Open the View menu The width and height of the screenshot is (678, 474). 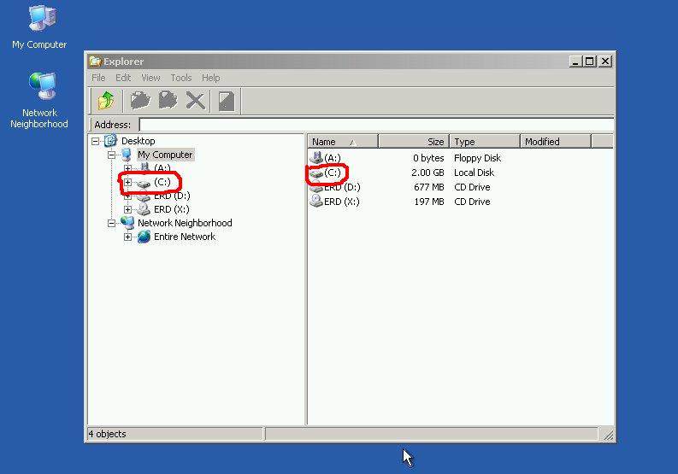point(150,78)
